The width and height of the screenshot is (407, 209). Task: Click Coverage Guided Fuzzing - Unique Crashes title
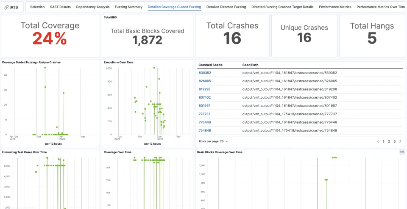pyautogui.click(x=31, y=62)
